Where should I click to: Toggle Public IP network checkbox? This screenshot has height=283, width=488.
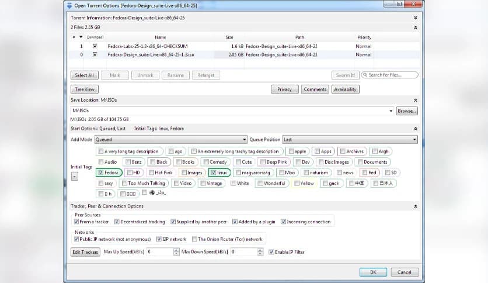76,239
